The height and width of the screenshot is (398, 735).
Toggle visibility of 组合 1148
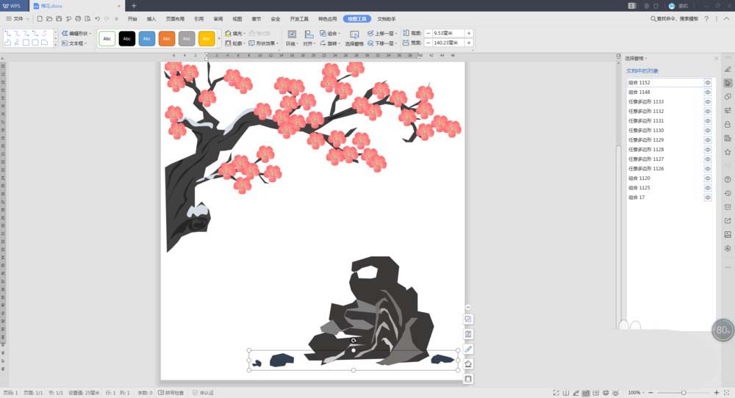tap(708, 93)
